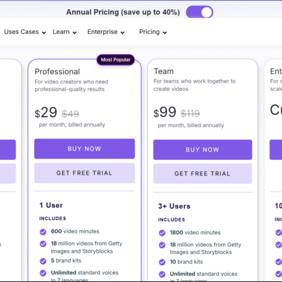
Task: Open the Learn dropdown menu
Action: point(65,32)
